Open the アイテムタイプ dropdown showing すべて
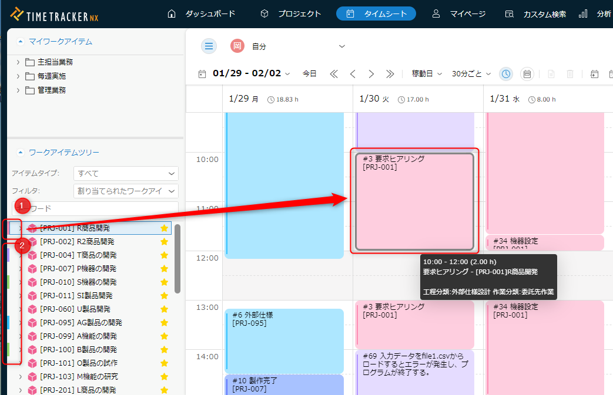 pos(126,174)
